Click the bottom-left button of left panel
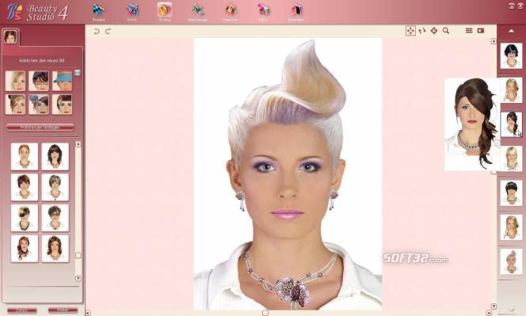 [22, 310]
